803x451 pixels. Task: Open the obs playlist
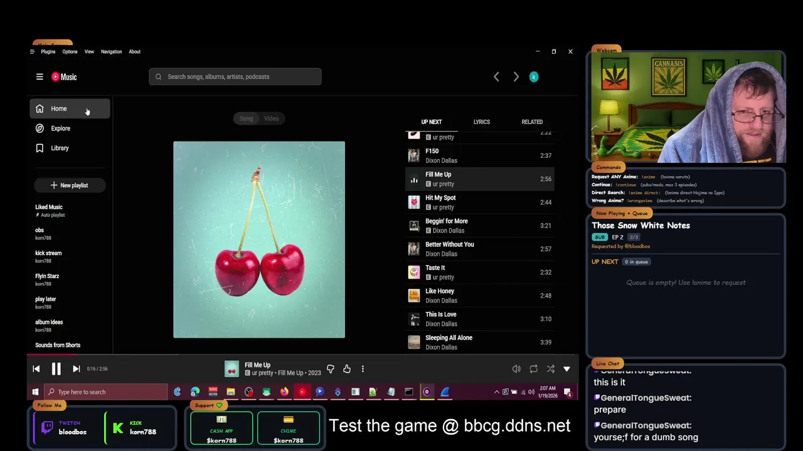[x=70, y=234]
